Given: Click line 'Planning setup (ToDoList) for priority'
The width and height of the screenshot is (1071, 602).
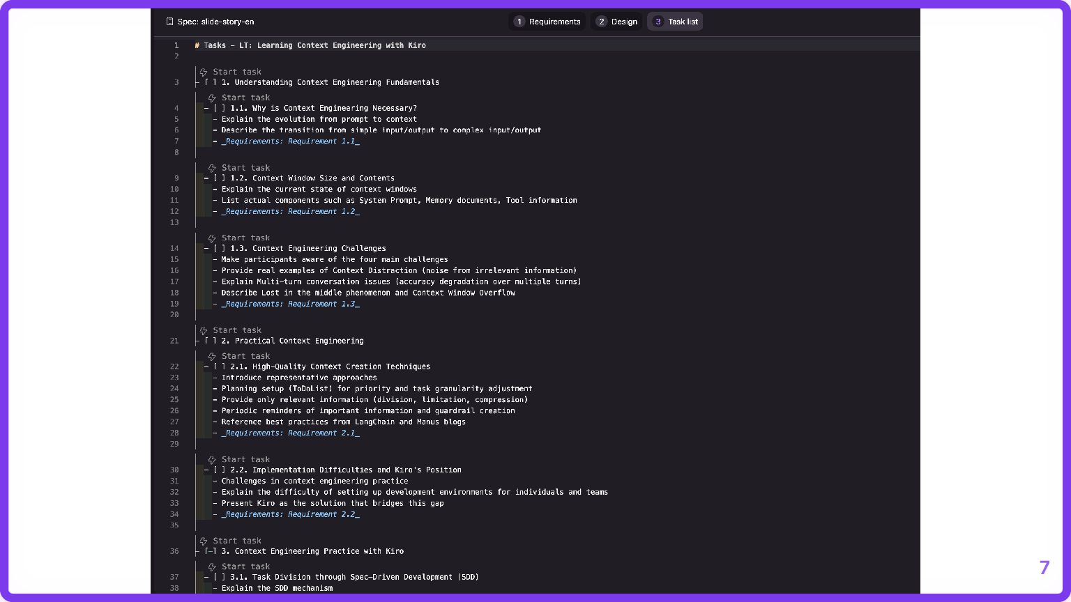Looking at the screenshot, I should pos(377,389).
